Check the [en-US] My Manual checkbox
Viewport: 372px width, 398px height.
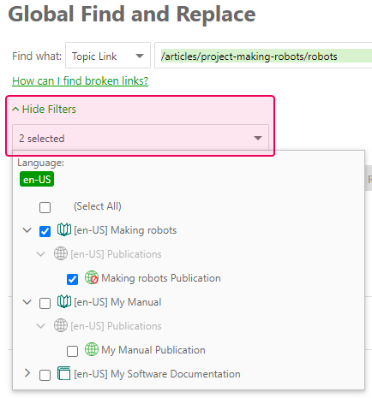[x=45, y=303]
